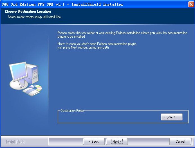Cancel the SDK installation
This screenshot has height=148, width=195.
(180, 142)
